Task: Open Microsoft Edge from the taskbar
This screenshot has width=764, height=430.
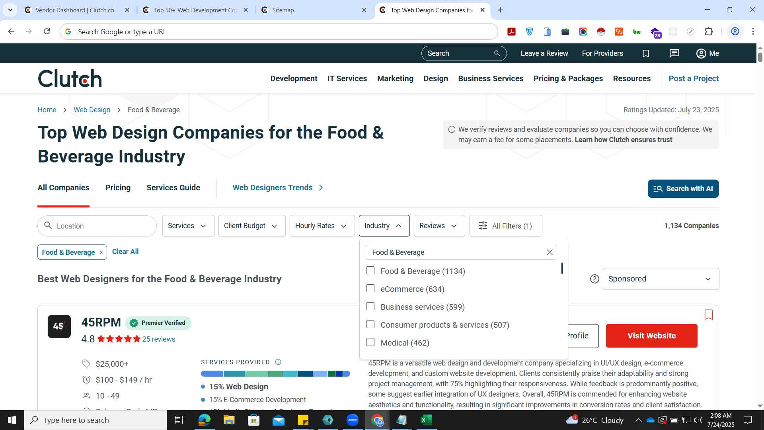Action: (x=204, y=420)
